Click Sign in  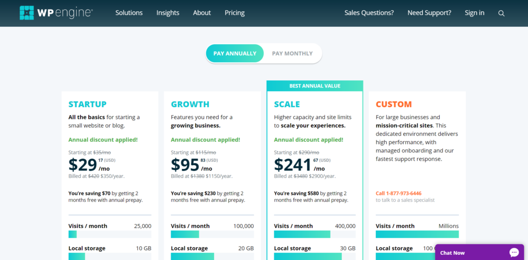click(x=474, y=13)
